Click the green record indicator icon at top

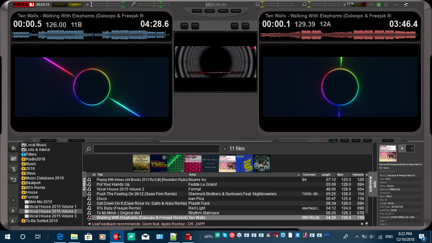click(379, 5)
